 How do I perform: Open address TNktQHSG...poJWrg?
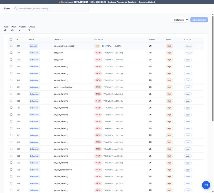coord(113,53)
